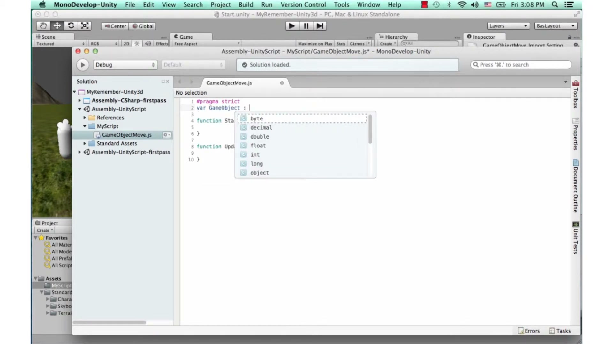Choose decimal from autocomplete list
Screen dimensions: 613x344
click(x=302, y=127)
